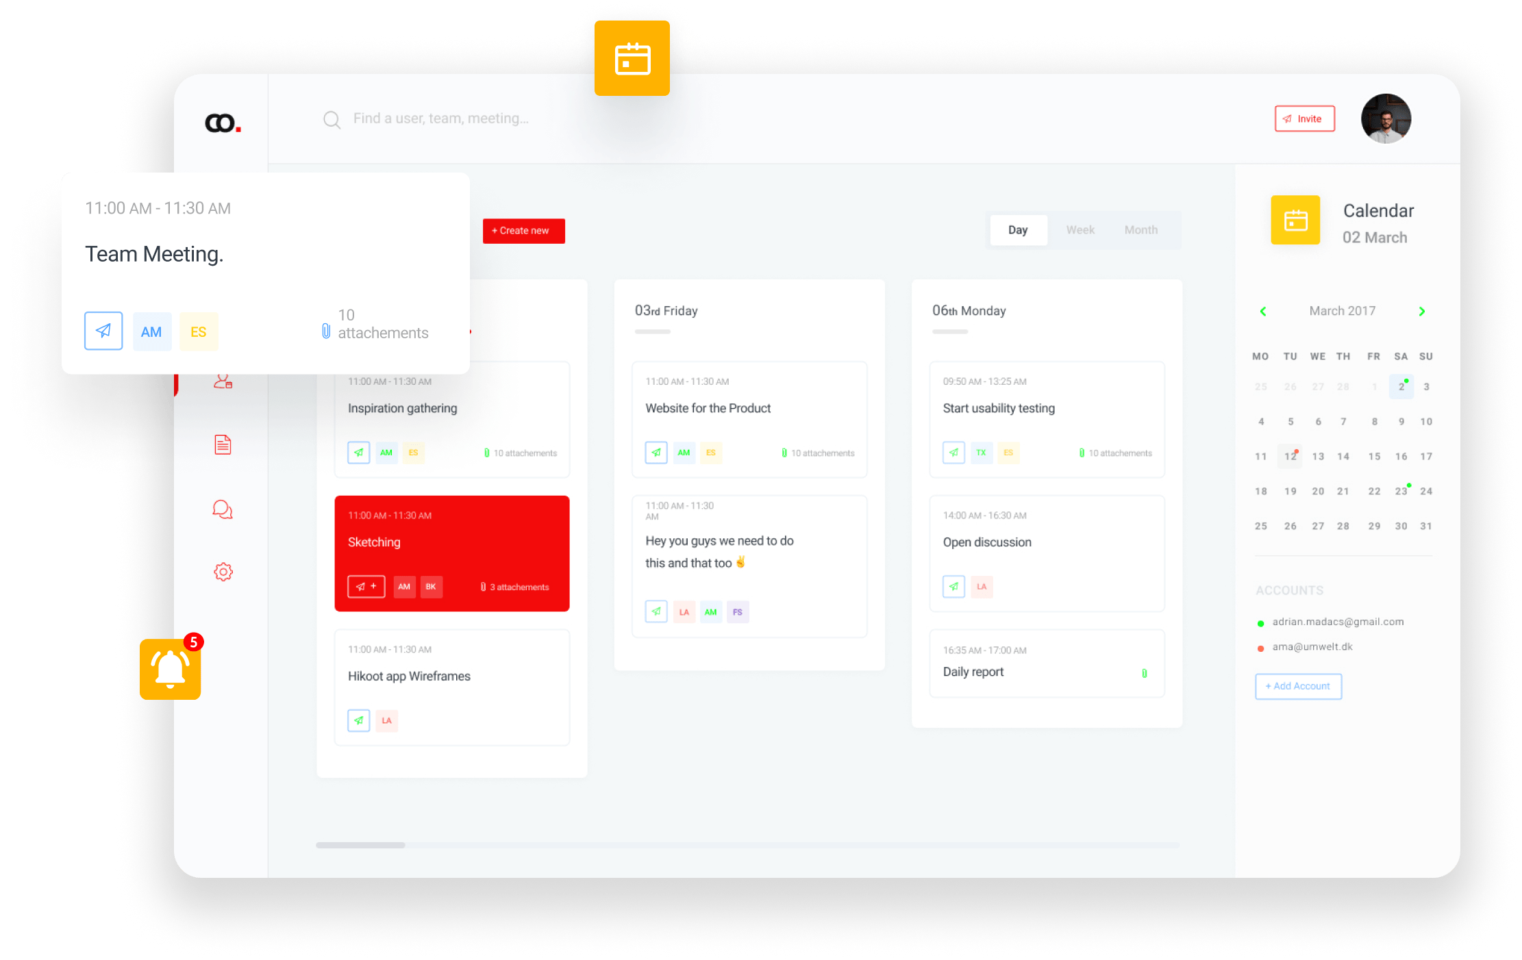Open Settings from the left sidebar
Screen dimensions: 1522x960
[x=223, y=572]
